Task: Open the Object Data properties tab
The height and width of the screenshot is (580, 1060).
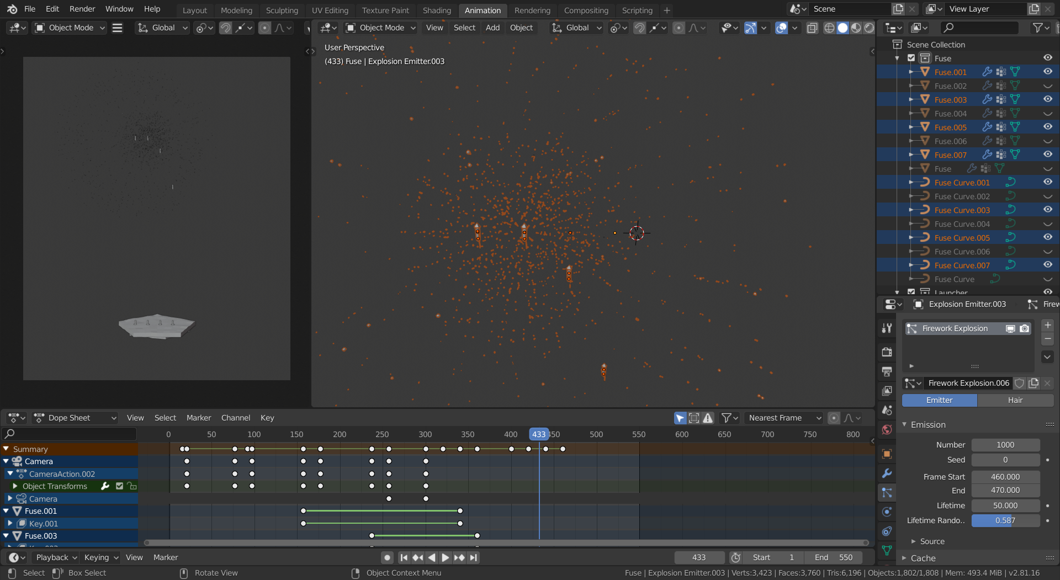Action: 887,550
